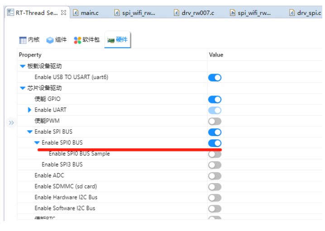This screenshot has height=231, width=325.
Task: Click the 软件包 packages colored icon
Action: 77,40
